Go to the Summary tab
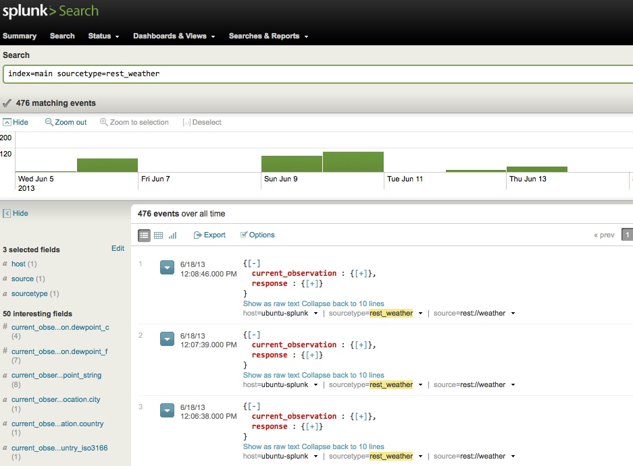This screenshot has width=633, height=466. coord(20,36)
